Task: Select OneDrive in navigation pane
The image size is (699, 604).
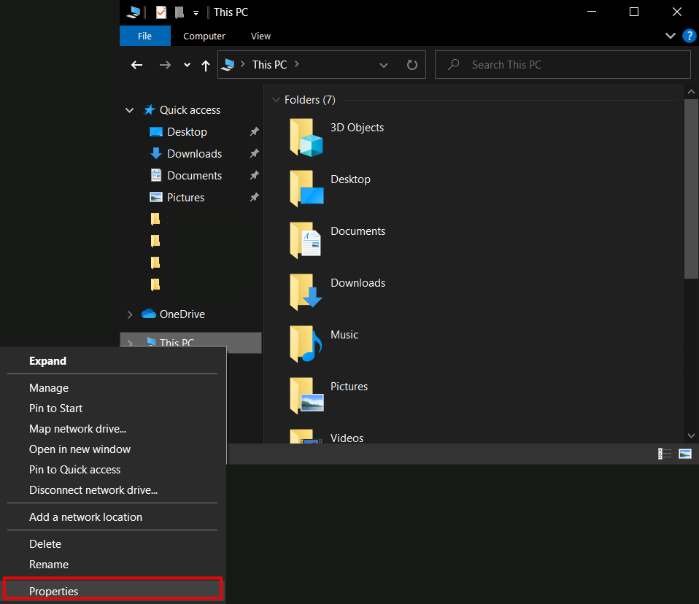Action: [182, 314]
